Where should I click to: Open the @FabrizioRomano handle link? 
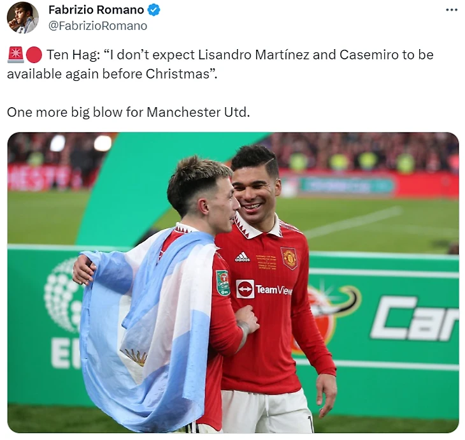coord(98,26)
